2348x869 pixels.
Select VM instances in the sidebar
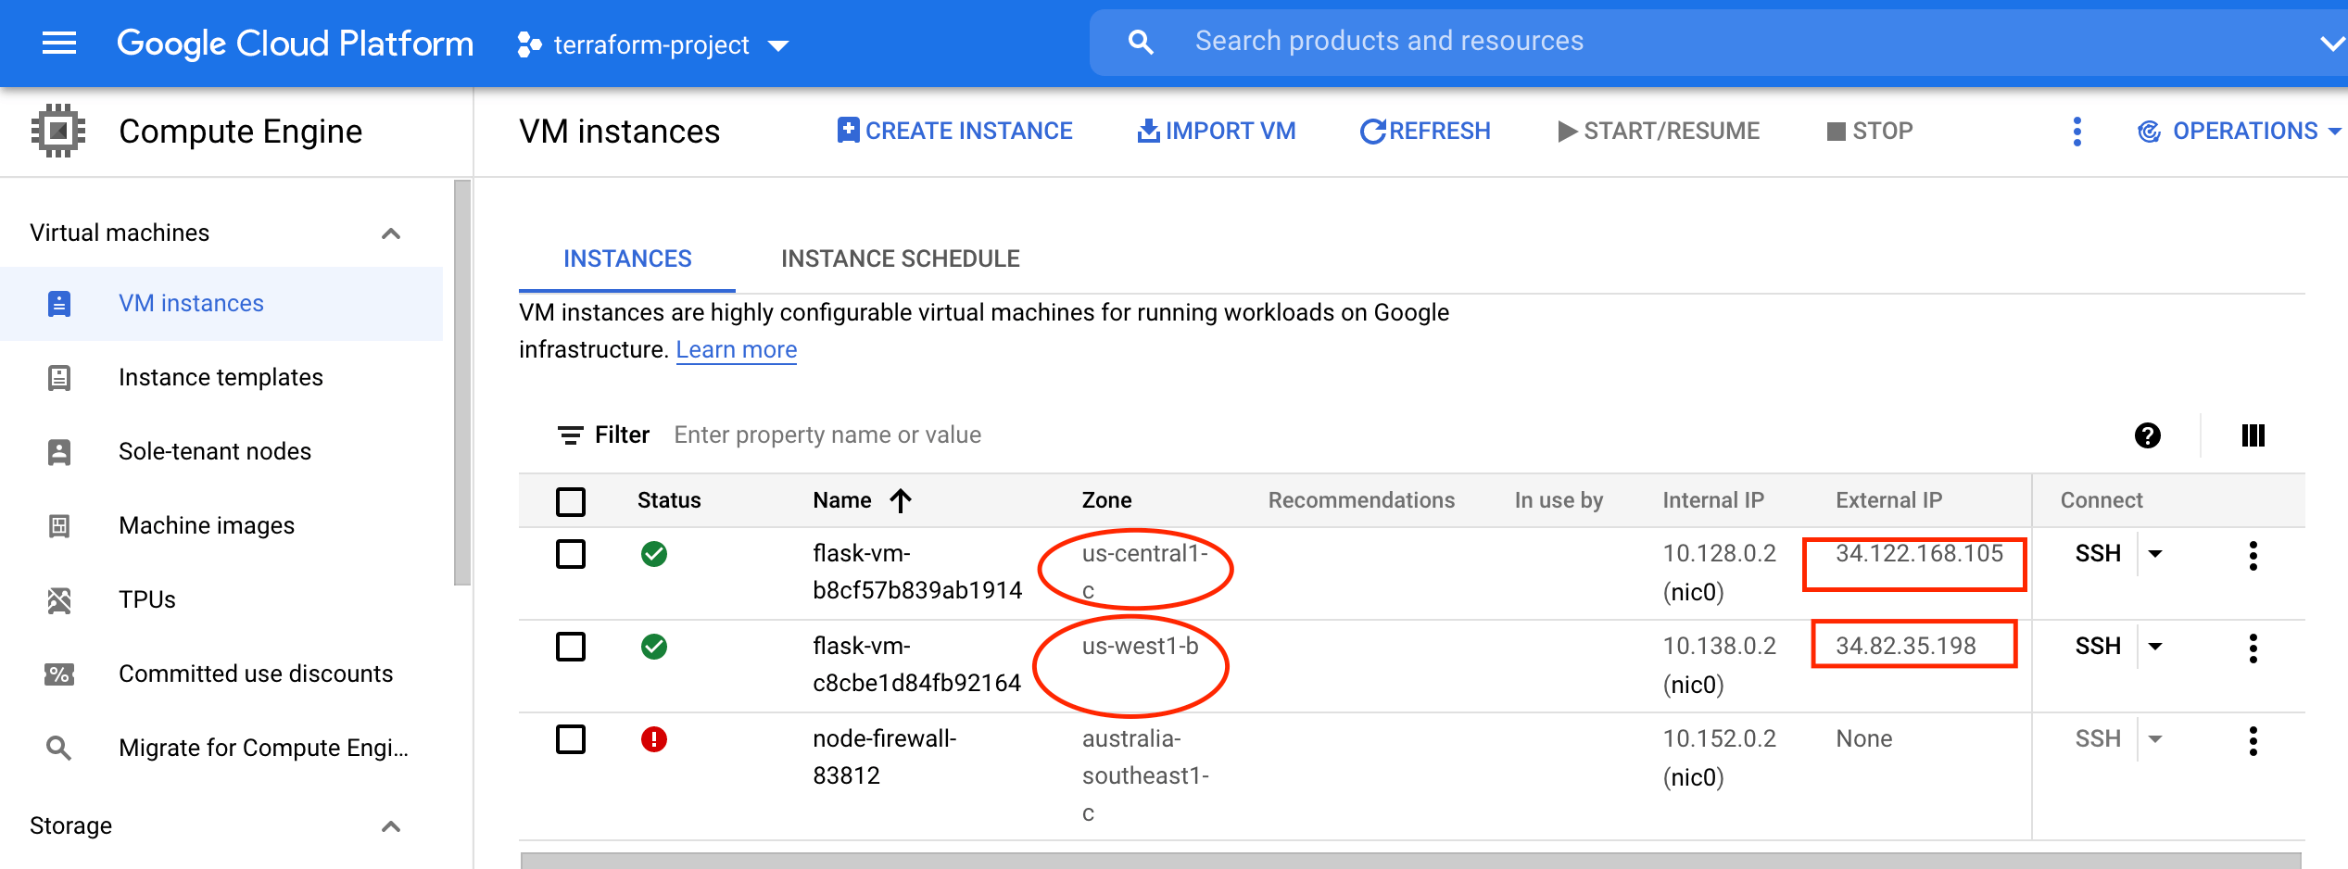point(221,303)
